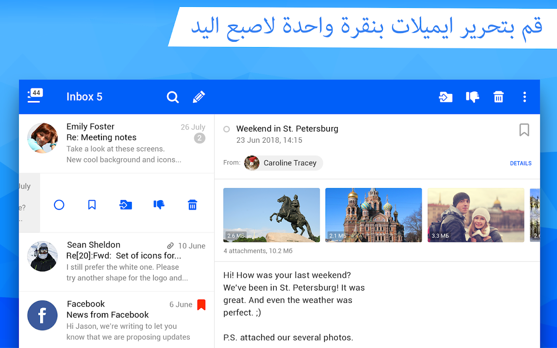The height and width of the screenshot is (348, 557).
Task: Bookmark the Weekend in St. Petersburg email
Action: point(524,130)
